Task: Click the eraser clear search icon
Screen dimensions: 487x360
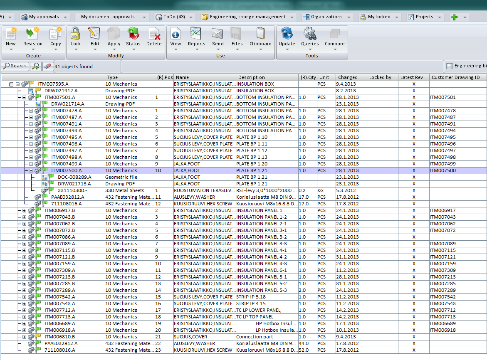Action: [47, 66]
